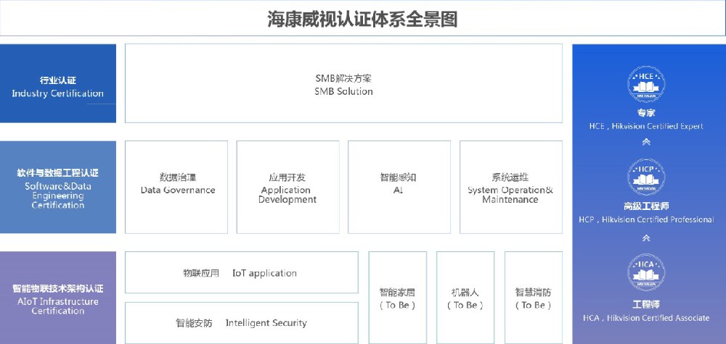Click the 智能家居 (To Be) card

pos(398,298)
